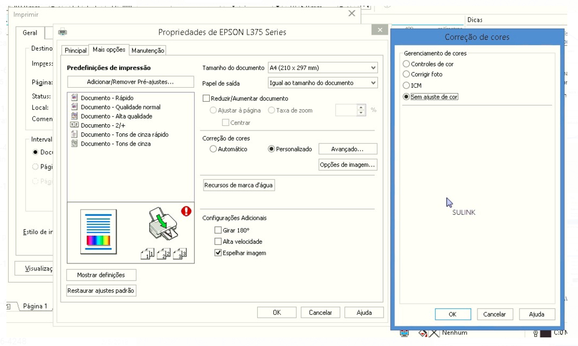The width and height of the screenshot is (578, 346).
Task: Enable the Reduzir/Aumentar documento checkbox
Action: (x=206, y=98)
